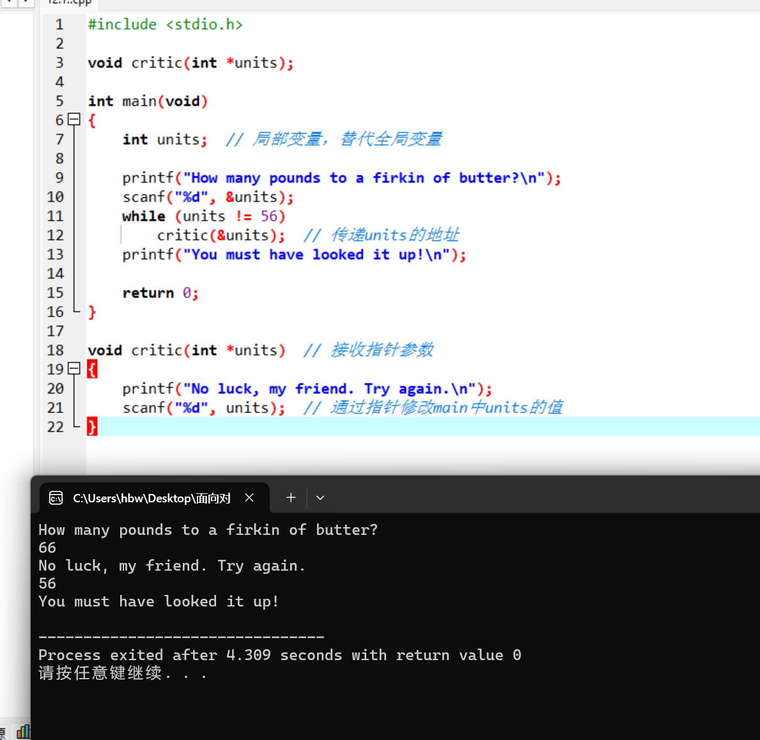Click the 传递units的地址 comment
This screenshot has height=740, width=760.
point(381,235)
